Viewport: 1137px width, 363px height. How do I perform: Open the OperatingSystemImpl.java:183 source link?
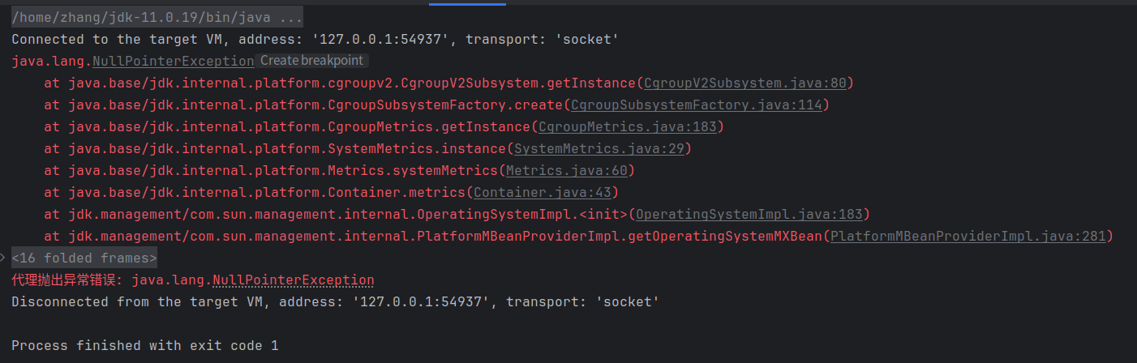[x=749, y=214]
